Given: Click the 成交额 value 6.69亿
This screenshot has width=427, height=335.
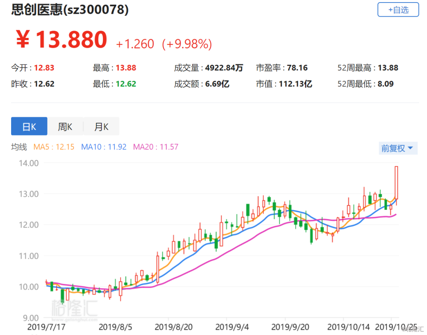Looking at the screenshot, I should 217,84.
